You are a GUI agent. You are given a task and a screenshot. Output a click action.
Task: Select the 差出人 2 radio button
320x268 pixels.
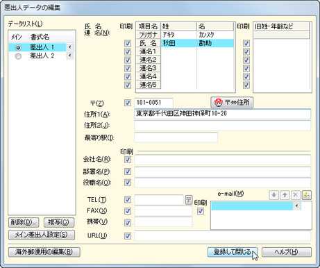pos(18,56)
